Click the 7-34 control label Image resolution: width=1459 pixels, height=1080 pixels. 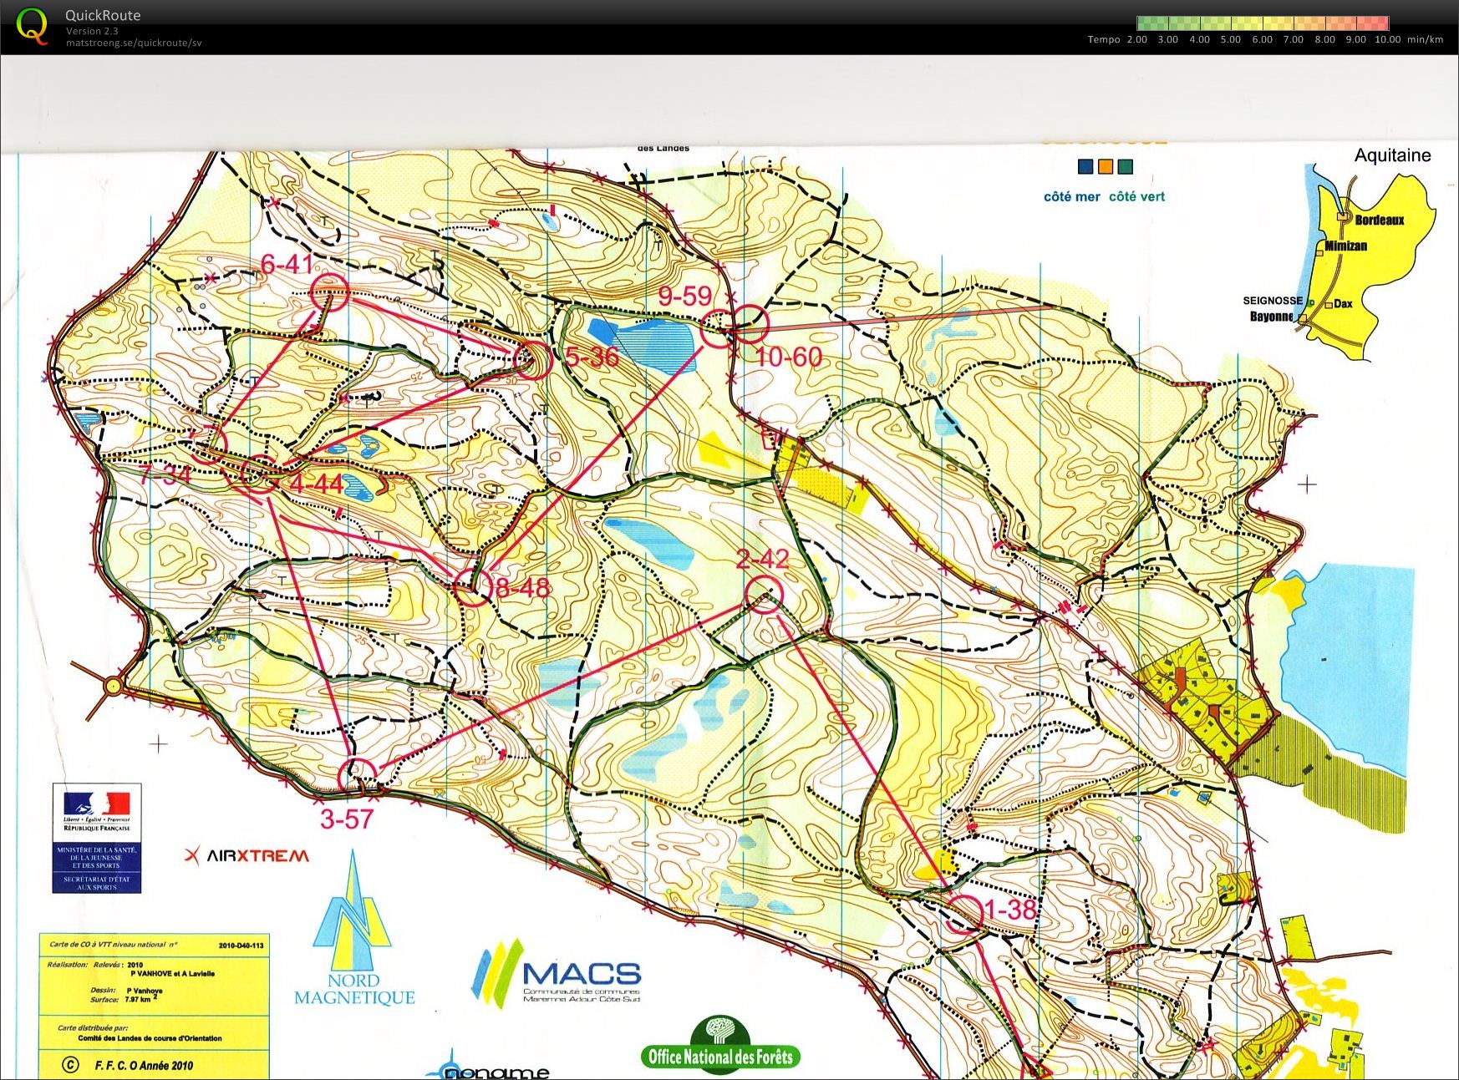click(166, 475)
